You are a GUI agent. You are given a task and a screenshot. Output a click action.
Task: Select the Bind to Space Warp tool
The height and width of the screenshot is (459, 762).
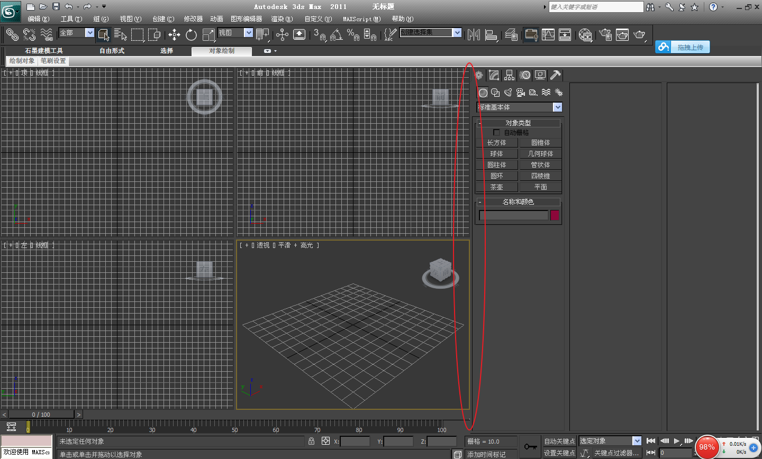pos(47,35)
